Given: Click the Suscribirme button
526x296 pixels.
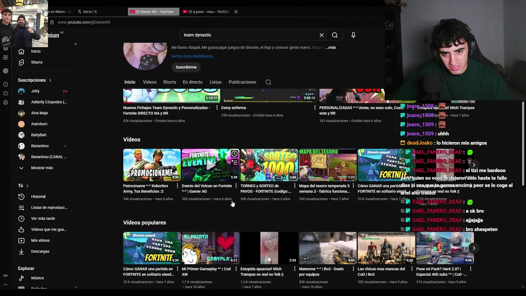Looking at the screenshot, I should pos(186,67).
